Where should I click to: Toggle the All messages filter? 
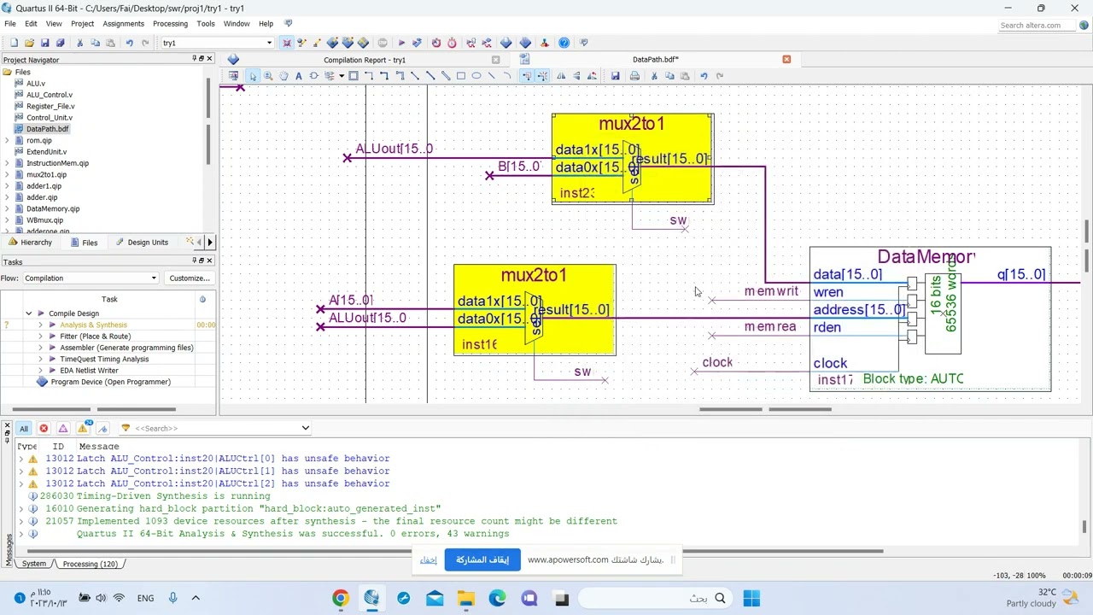(24, 429)
